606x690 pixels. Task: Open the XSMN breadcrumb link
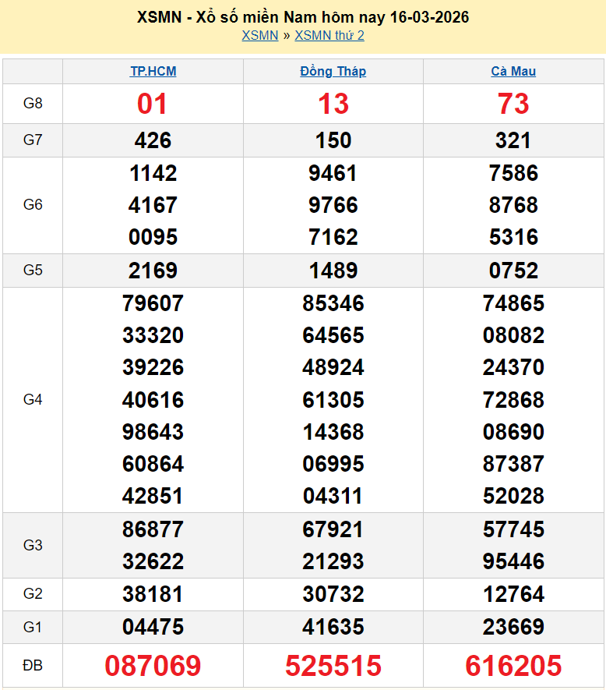pyautogui.click(x=259, y=35)
